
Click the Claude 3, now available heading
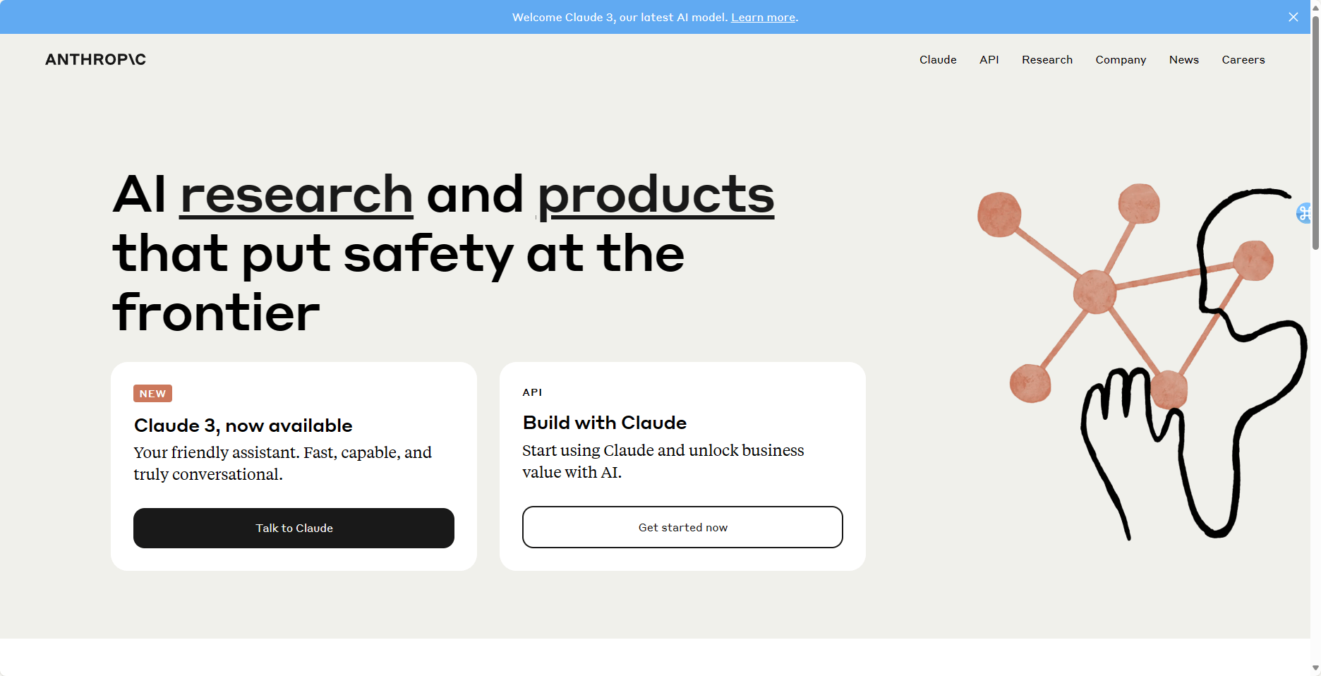[x=243, y=425]
